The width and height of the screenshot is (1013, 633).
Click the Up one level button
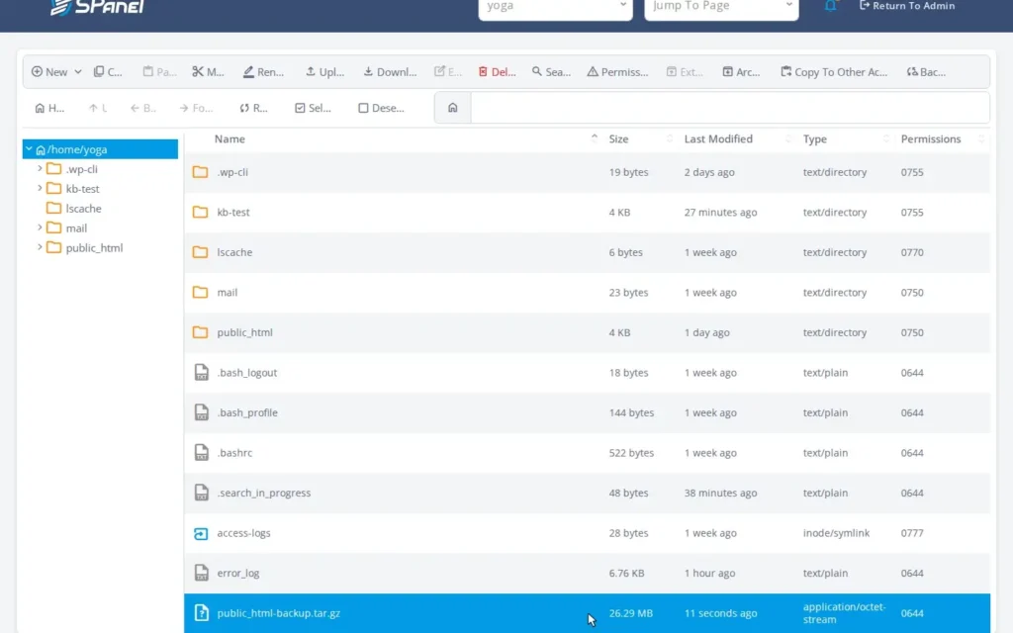click(98, 108)
